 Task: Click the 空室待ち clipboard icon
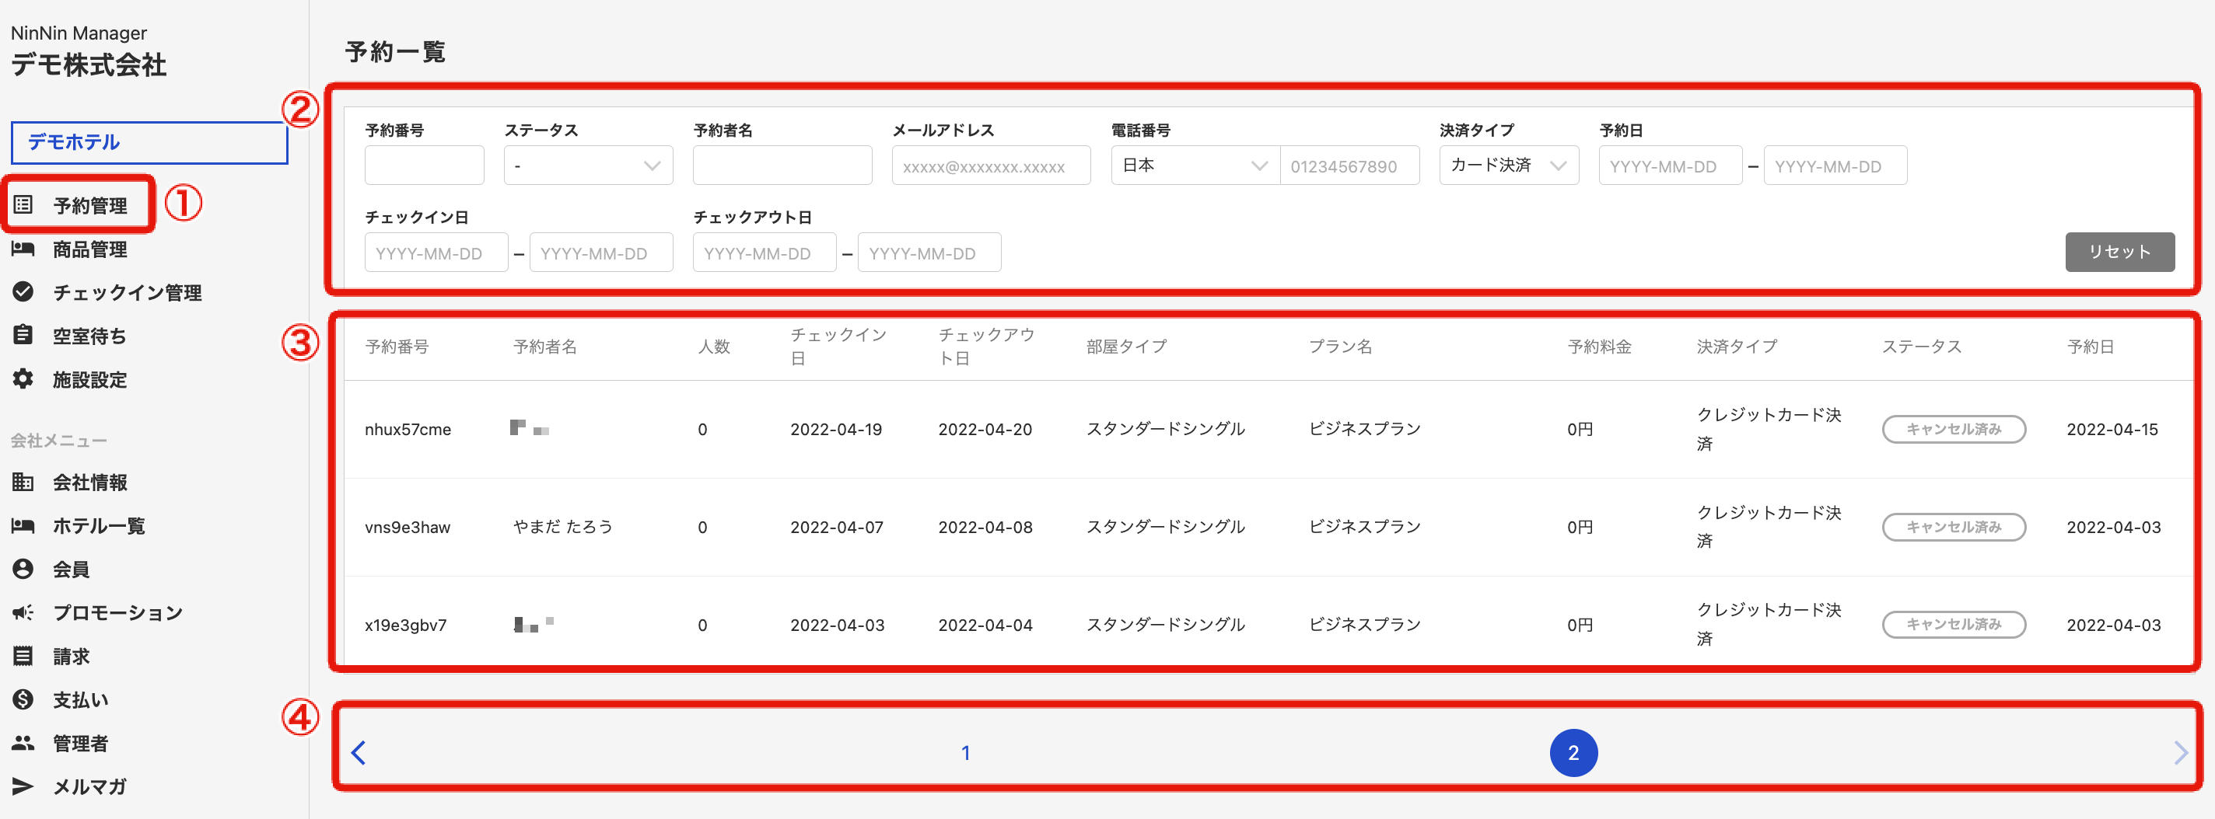(x=23, y=335)
